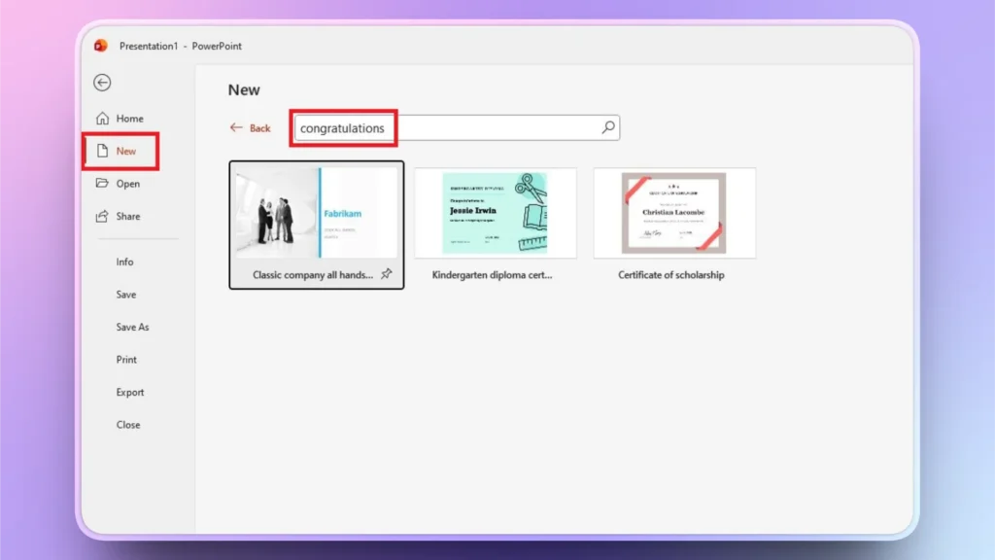Click the circular back arrow above the sidebar
Screen dimensions: 995x560
[x=102, y=83]
